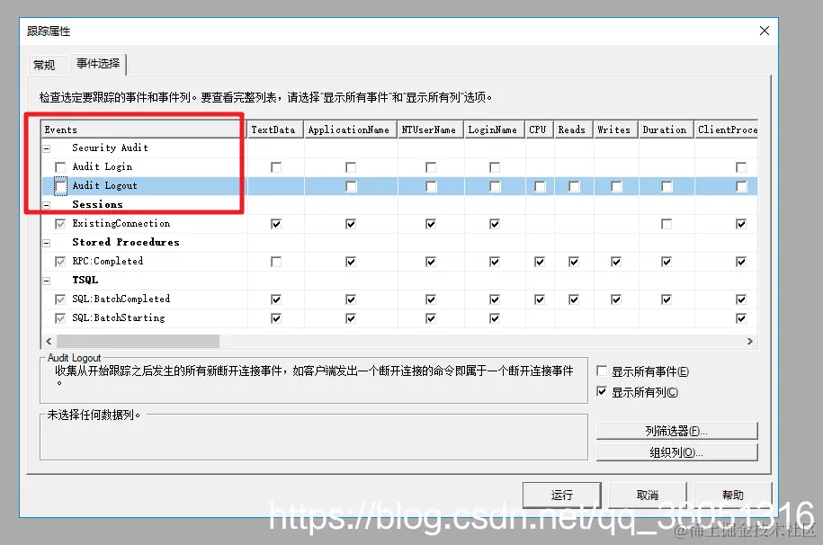The height and width of the screenshot is (545, 823).
Task: Click the horizontal scrollbar right arrow
Action: 750,341
